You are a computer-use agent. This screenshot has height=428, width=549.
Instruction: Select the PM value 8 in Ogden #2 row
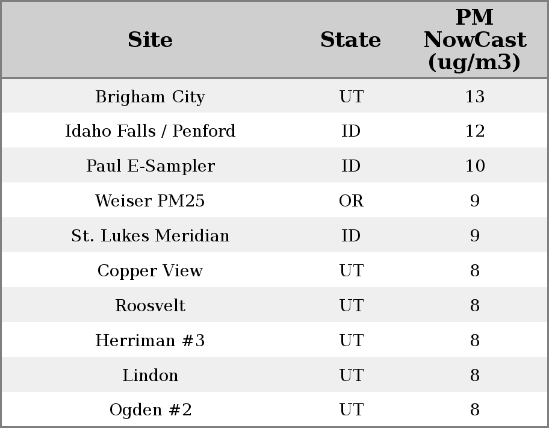tap(474, 410)
